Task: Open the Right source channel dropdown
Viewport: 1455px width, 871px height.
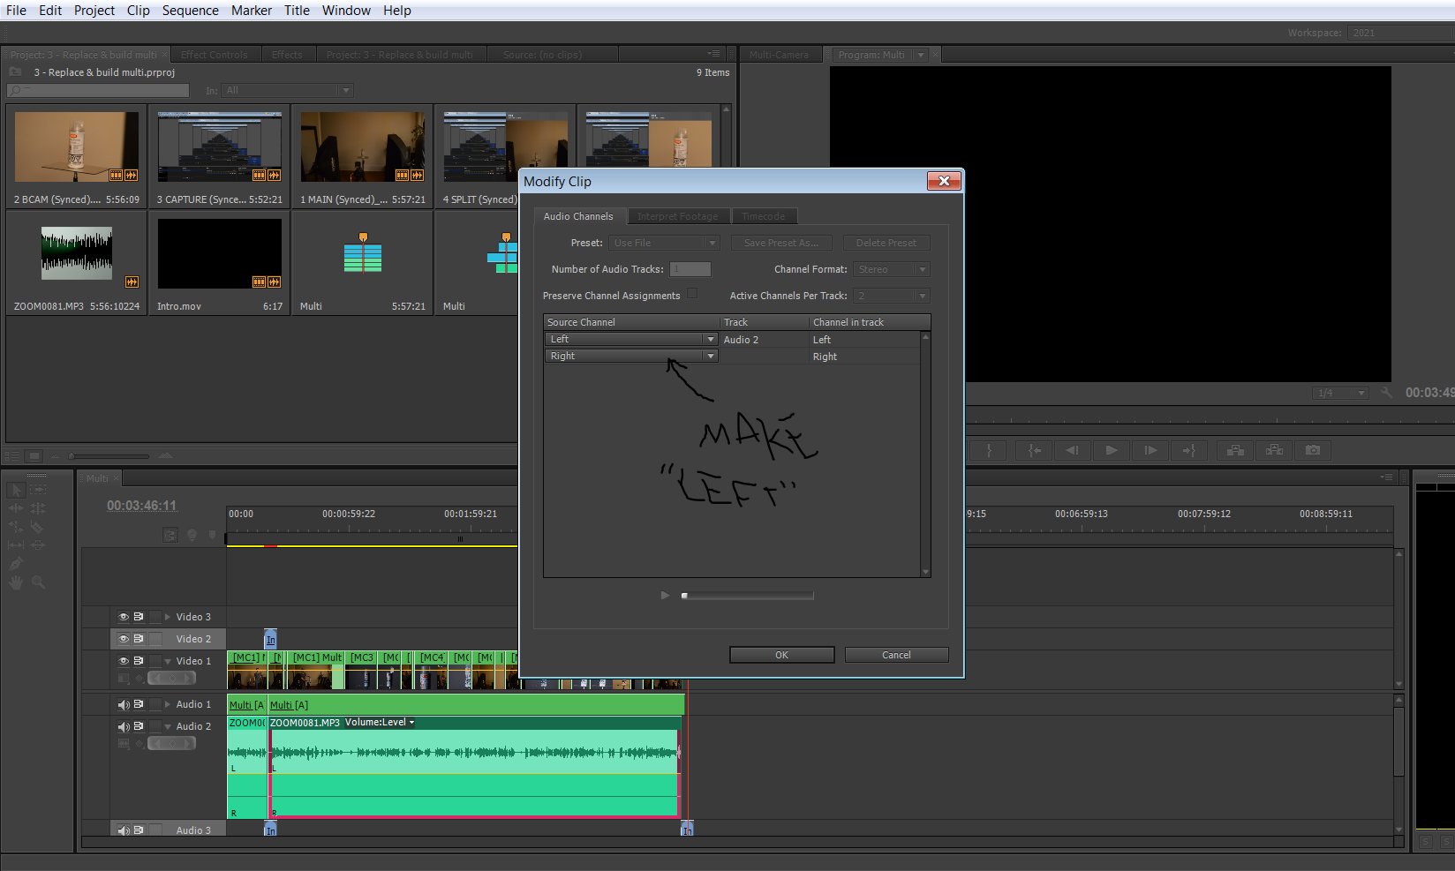Action: coord(630,356)
